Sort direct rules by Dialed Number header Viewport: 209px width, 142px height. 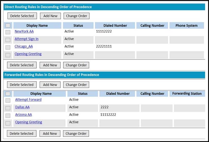(115, 25)
